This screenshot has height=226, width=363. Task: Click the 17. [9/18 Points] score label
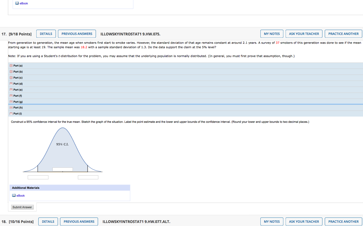click(17, 34)
